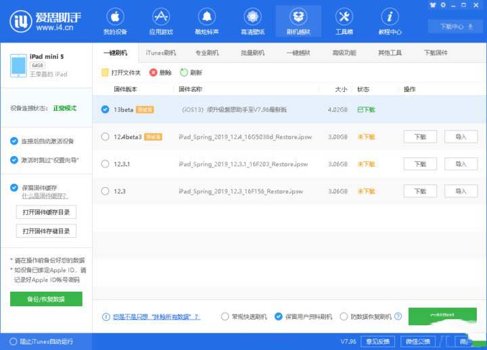
Task: Sort by 固件名称 column header
Action: point(190,89)
